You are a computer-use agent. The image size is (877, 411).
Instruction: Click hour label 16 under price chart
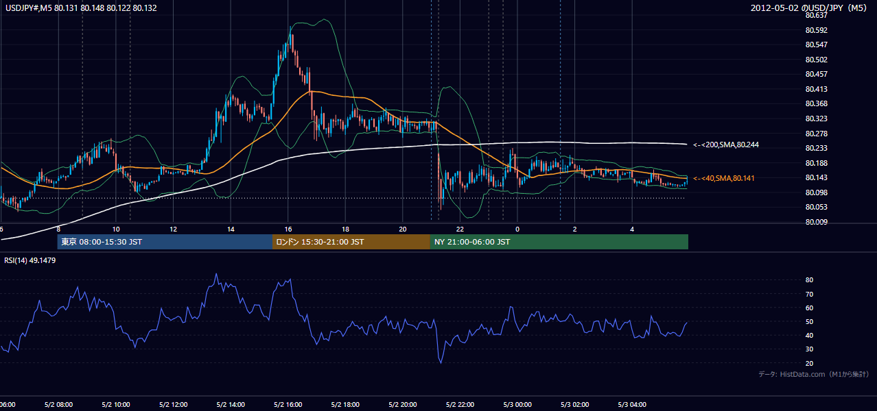pyautogui.click(x=288, y=229)
